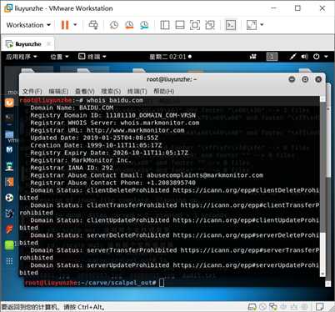Click the 'Registry Expiry Date' line

pyautogui.click(x=109, y=153)
